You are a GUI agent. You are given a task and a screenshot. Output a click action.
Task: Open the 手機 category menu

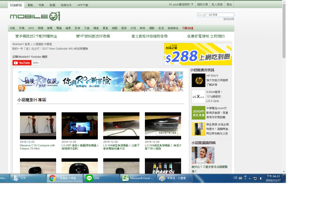click(22, 28)
